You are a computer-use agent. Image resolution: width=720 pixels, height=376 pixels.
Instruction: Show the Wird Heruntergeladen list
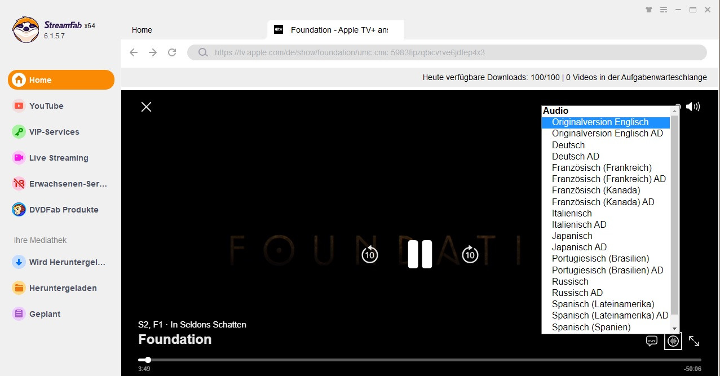tap(61, 262)
